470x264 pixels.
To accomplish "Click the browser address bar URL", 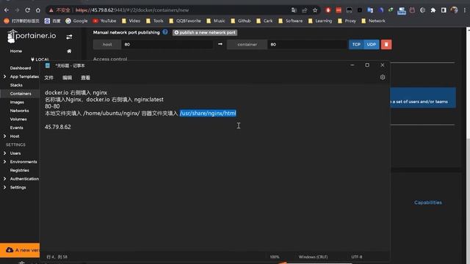I will click(x=132, y=10).
